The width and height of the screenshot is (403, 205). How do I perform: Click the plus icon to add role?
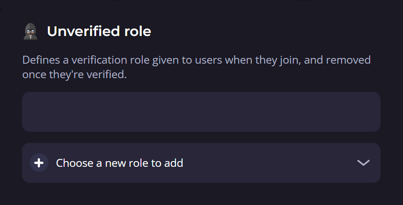39,163
